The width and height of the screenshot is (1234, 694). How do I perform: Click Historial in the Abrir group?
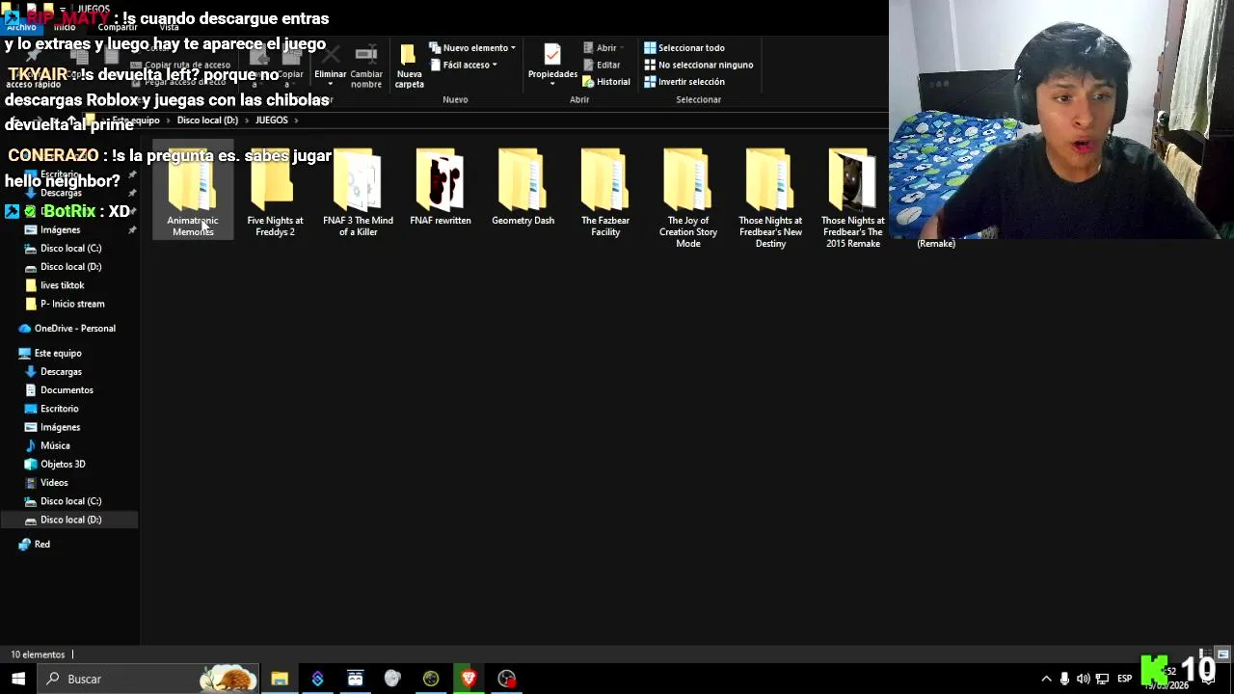(606, 82)
